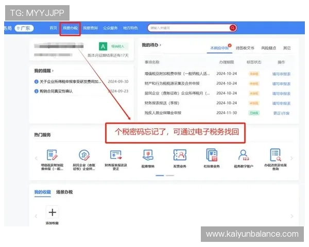Switch to the 待签收文书 tab

pyautogui.click(x=245, y=48)
